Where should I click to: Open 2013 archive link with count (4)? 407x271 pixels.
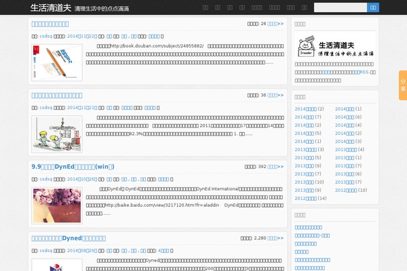[x=346, y=149]
